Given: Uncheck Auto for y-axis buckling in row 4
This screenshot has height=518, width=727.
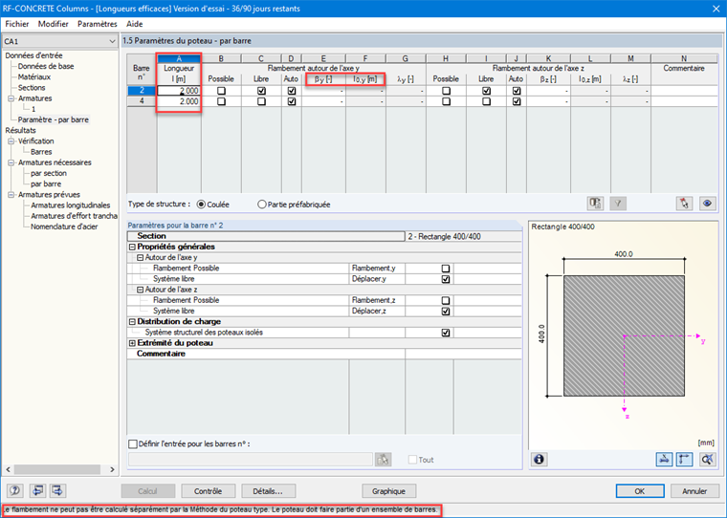Looking at the screenshot, I should pos(291,101).
